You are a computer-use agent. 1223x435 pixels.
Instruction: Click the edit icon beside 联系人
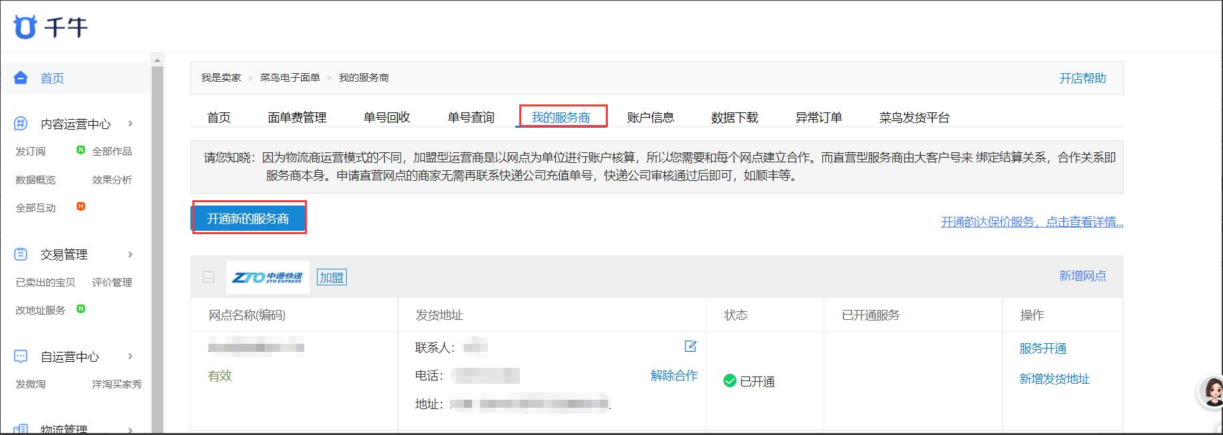[690, 347]
